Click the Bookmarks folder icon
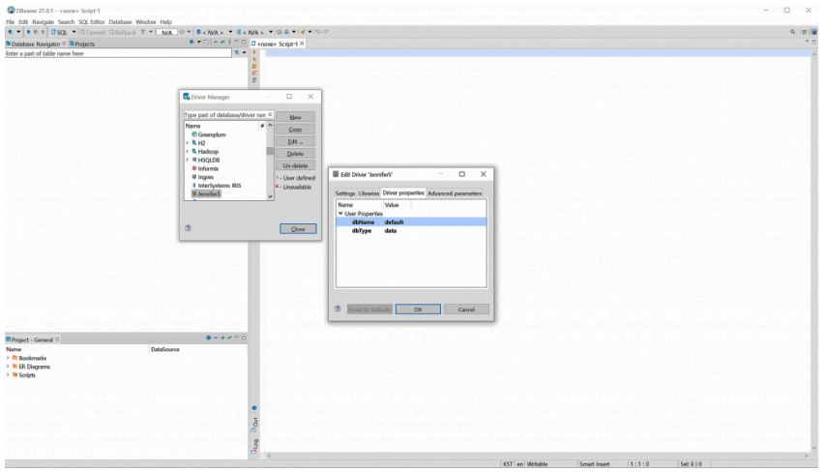 [15, 358]
